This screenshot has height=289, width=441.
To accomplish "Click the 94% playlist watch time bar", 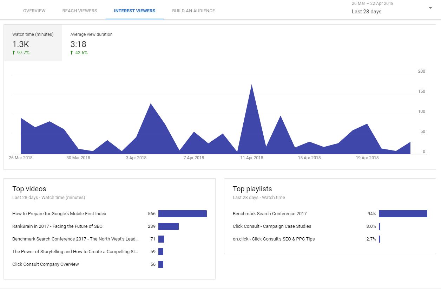I will [403, 214].
